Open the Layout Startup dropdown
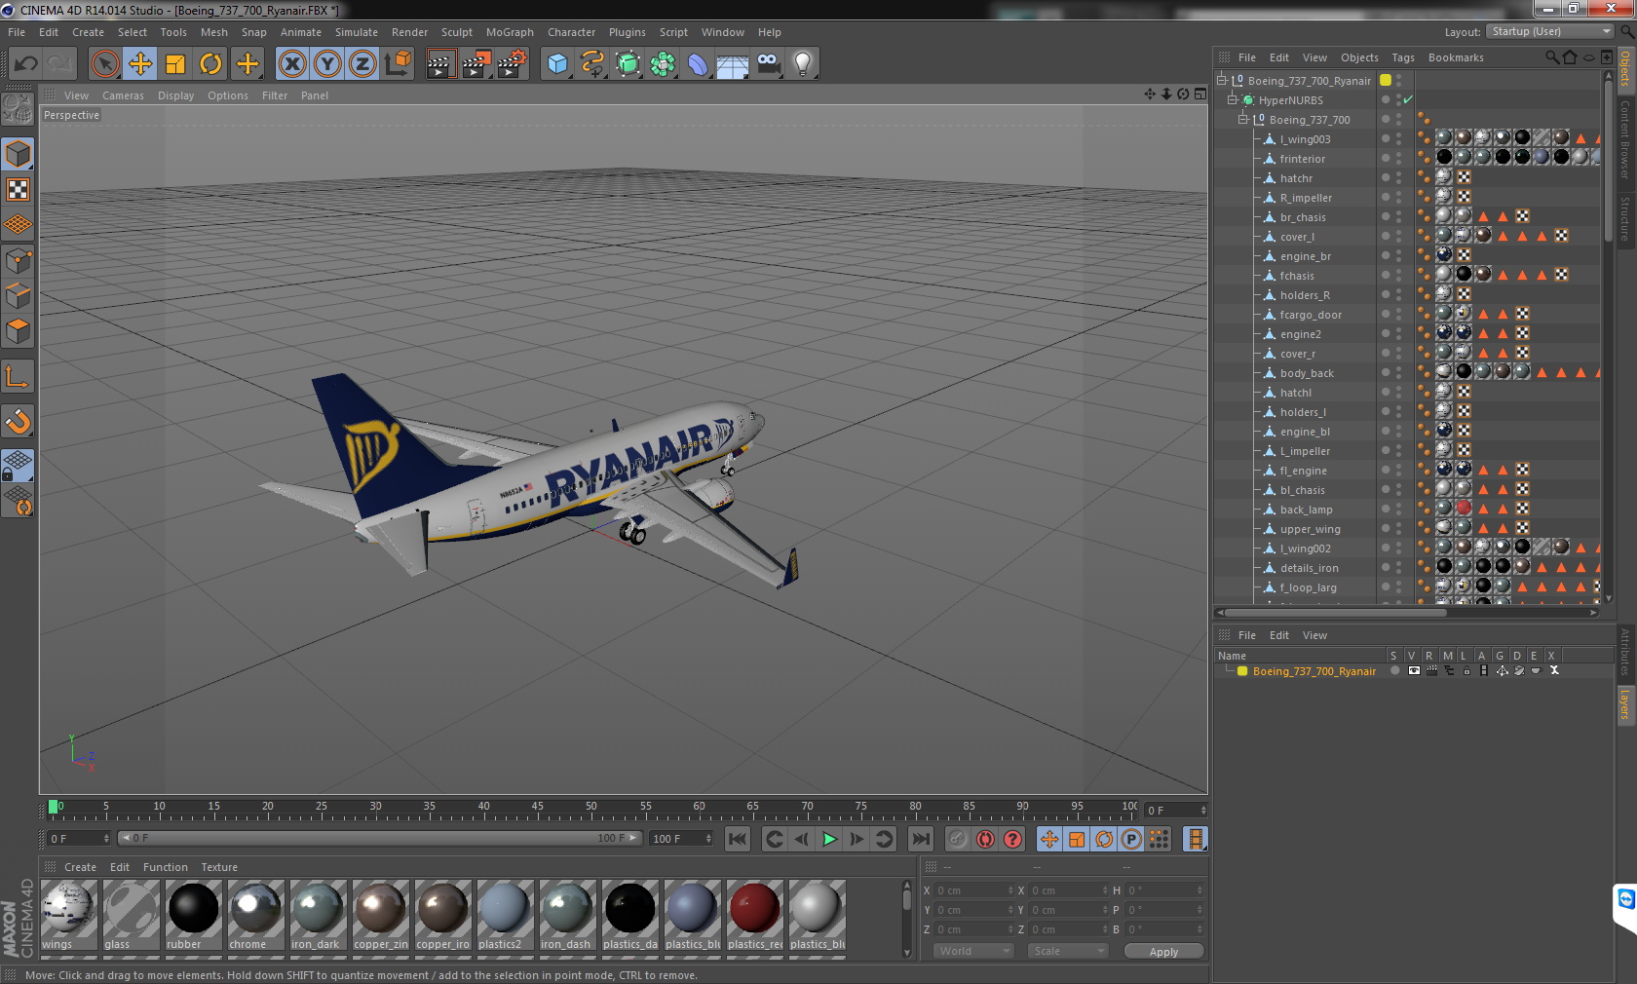1637x984 pixels. 1551,31
